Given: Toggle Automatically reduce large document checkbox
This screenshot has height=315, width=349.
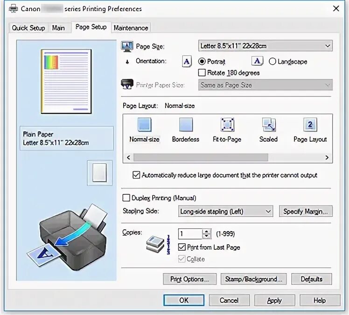Looking at the screenshot, I should click(136, 175).
